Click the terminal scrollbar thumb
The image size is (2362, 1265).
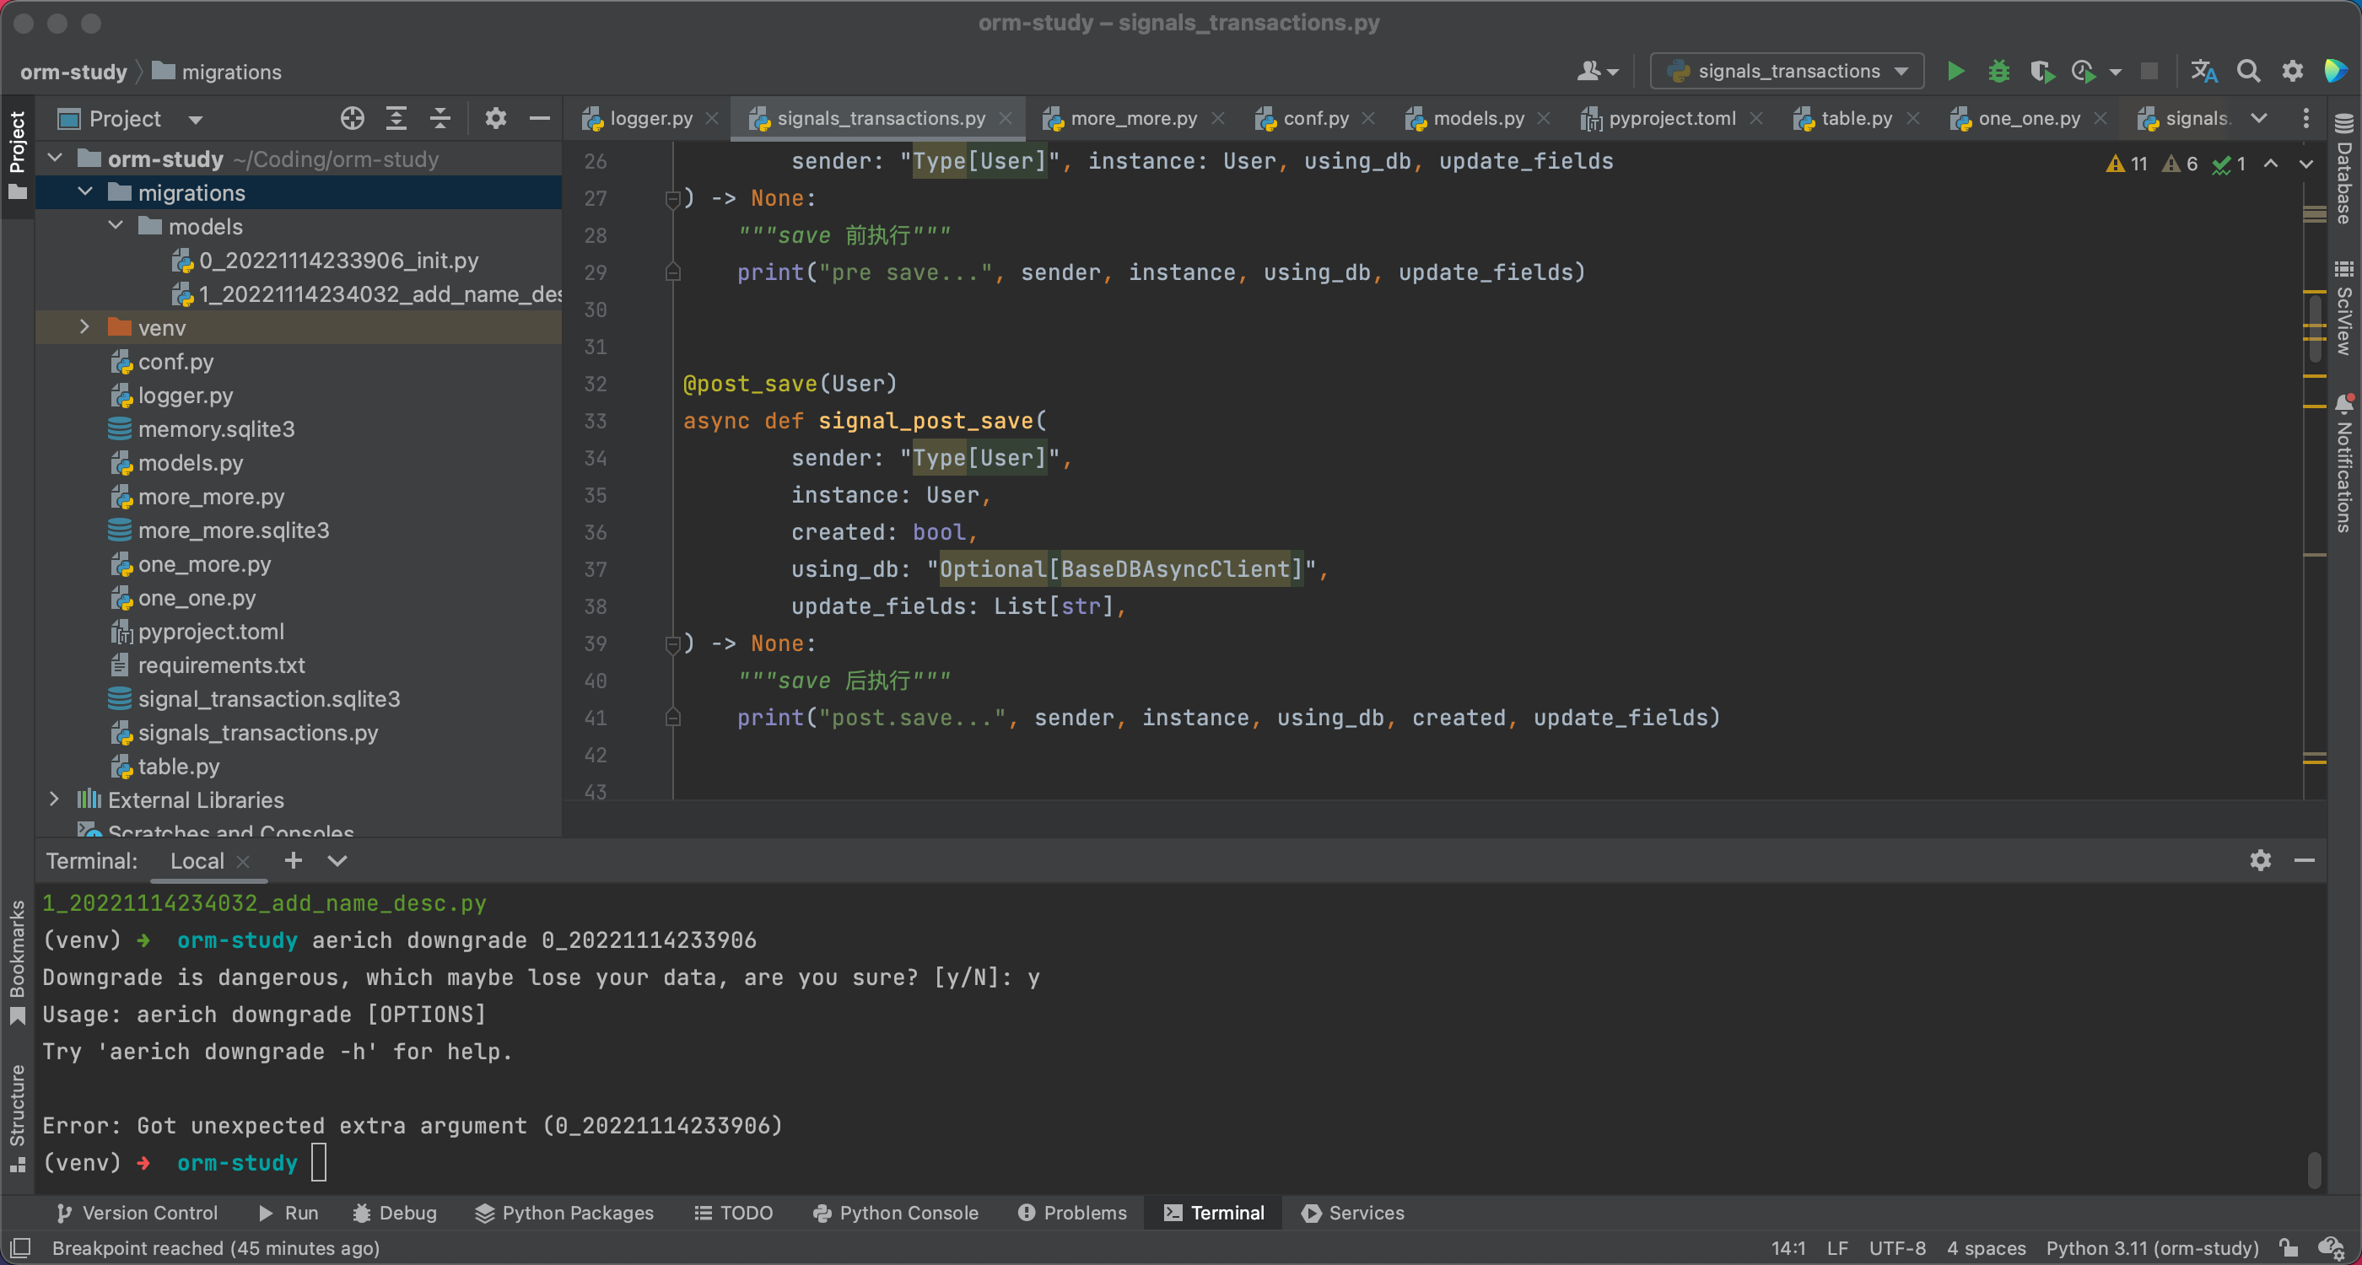(2314, 1169)
